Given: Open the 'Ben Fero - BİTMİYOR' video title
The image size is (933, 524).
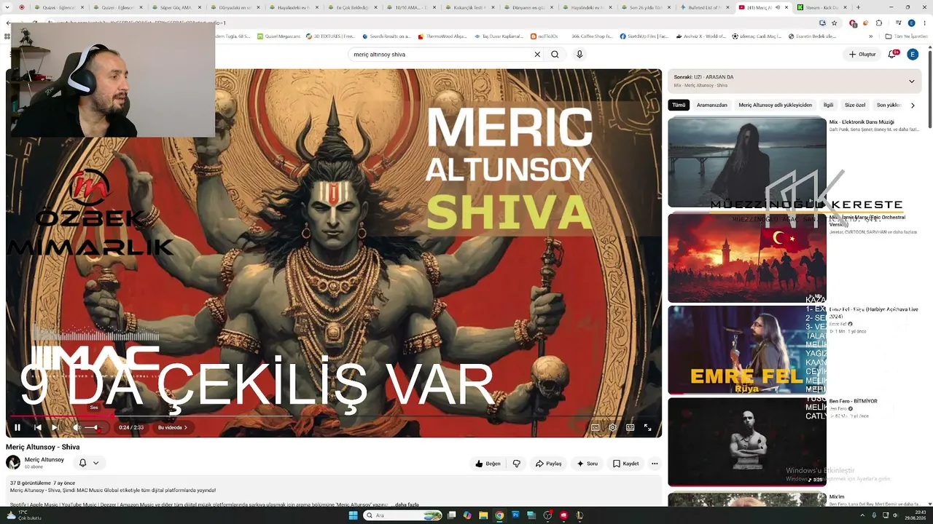Looking at the screenshot, I should tap(854, 401).
